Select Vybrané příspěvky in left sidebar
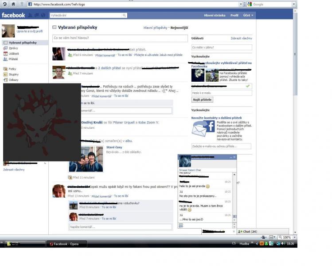The image size is (332, 266). tap(25, 43)
